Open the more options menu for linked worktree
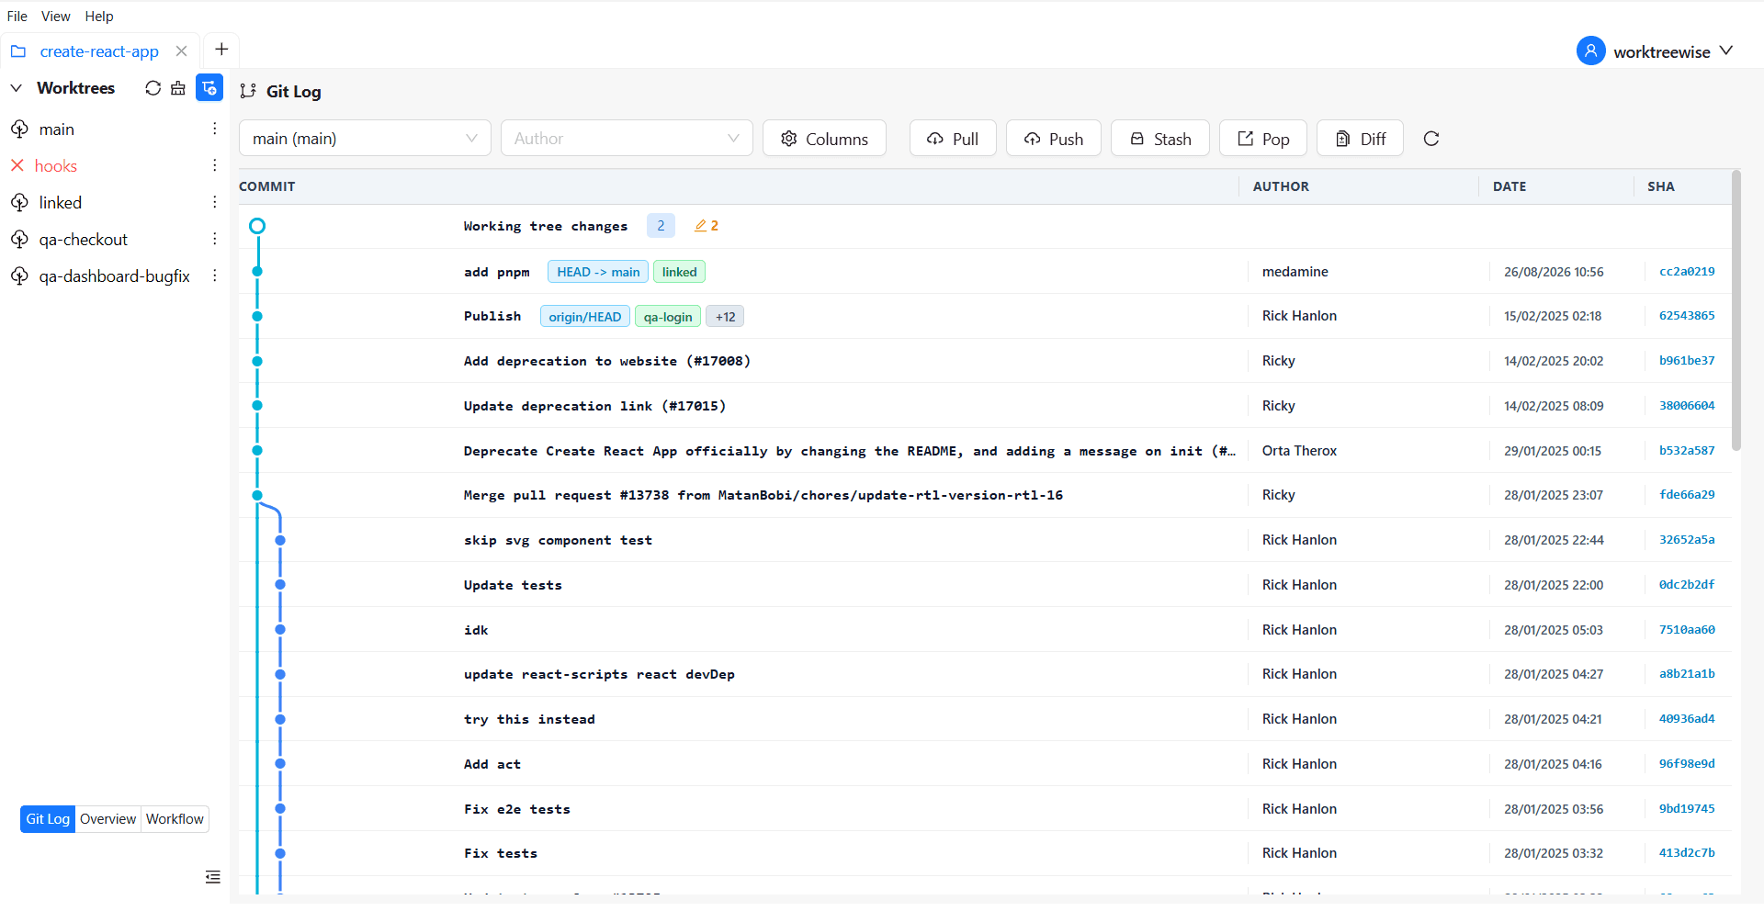 tap(215, 203)
